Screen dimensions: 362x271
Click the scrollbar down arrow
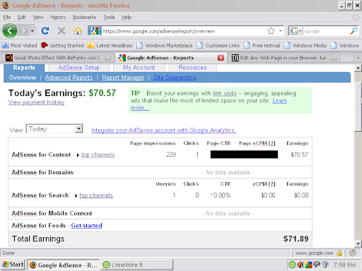pyautogui.click(x=358, y=243)
